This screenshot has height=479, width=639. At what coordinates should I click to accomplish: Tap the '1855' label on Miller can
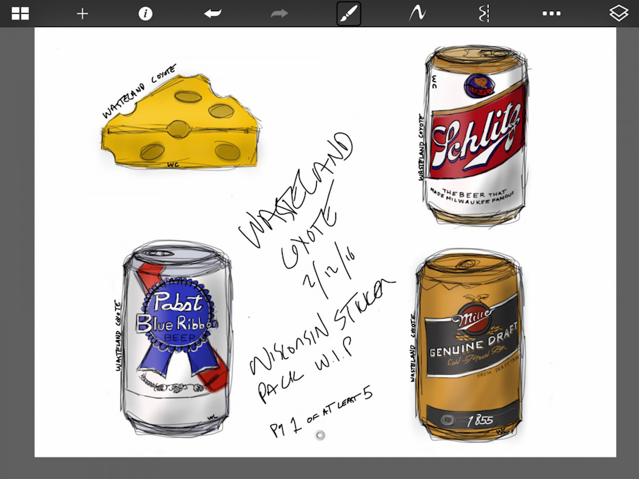click(480, 420)
